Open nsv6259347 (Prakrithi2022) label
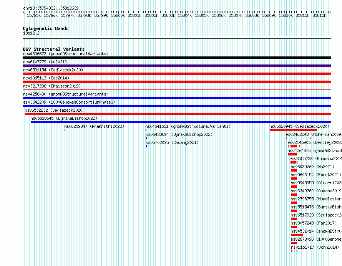342x266 pixels. coord(94,126)
